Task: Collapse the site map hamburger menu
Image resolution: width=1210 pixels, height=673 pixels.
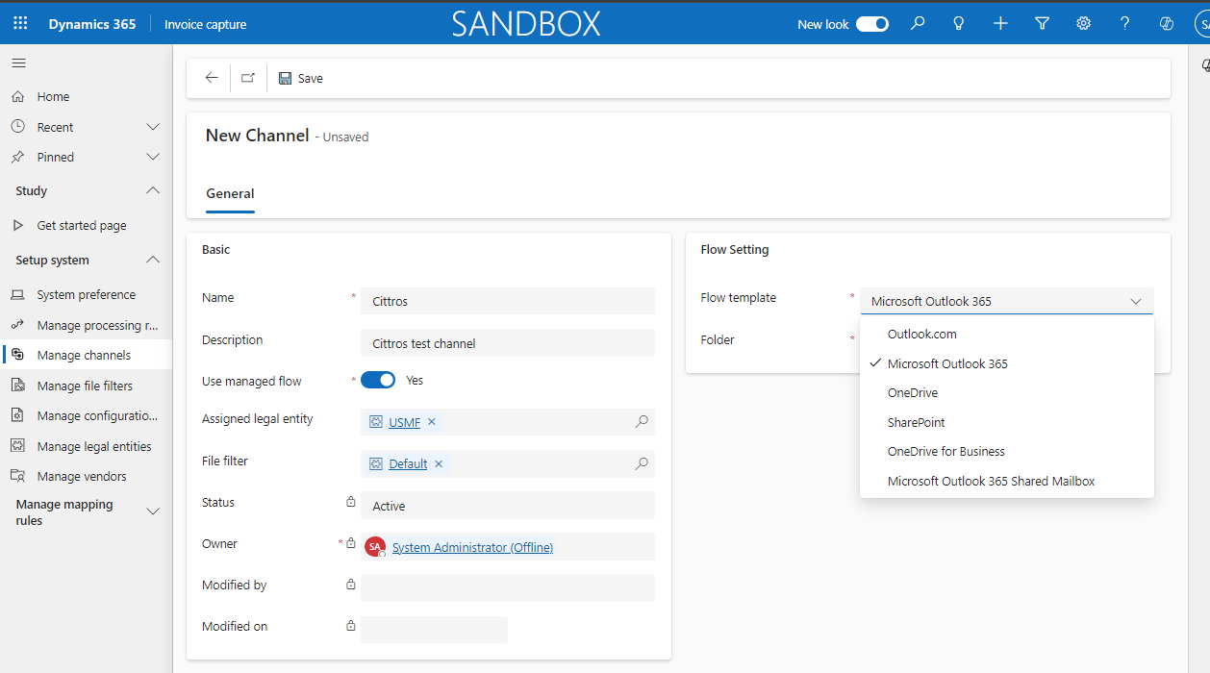Action: coord(18,62)
